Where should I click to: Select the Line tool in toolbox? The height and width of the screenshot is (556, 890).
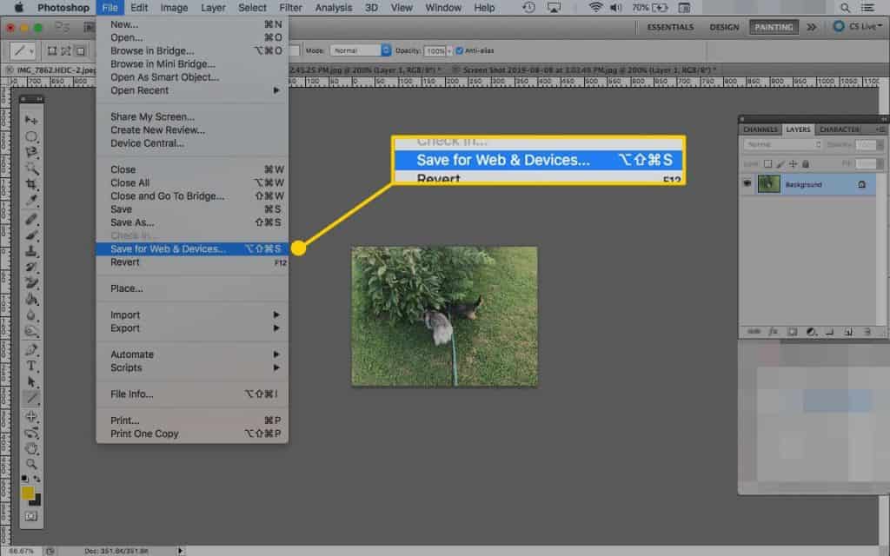(31, 397)
